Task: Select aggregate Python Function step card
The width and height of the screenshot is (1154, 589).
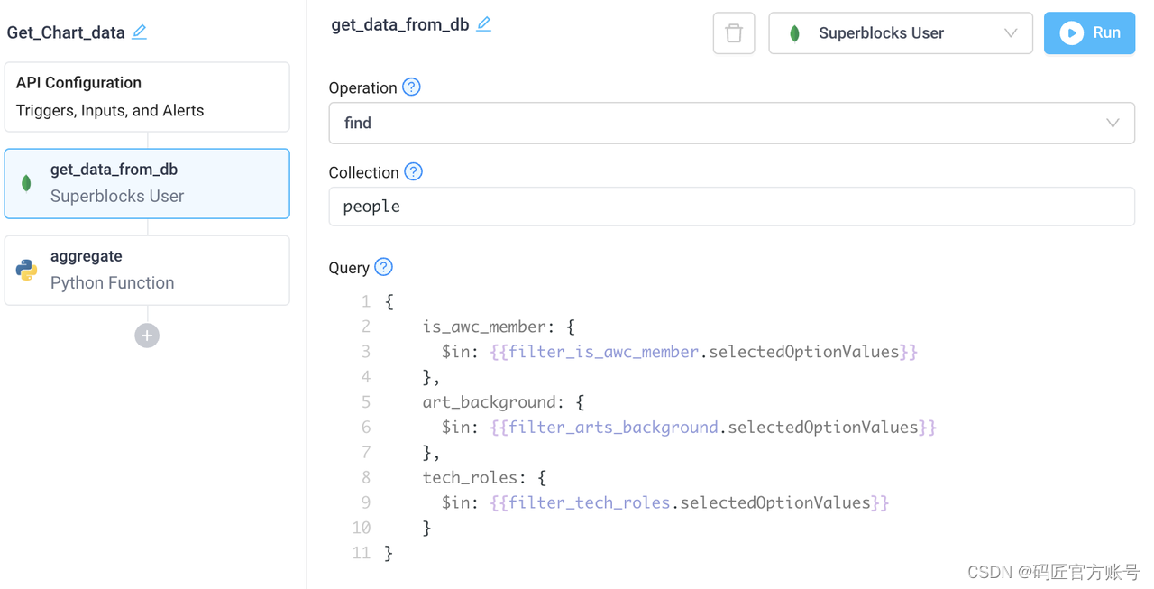Action: 147,270
